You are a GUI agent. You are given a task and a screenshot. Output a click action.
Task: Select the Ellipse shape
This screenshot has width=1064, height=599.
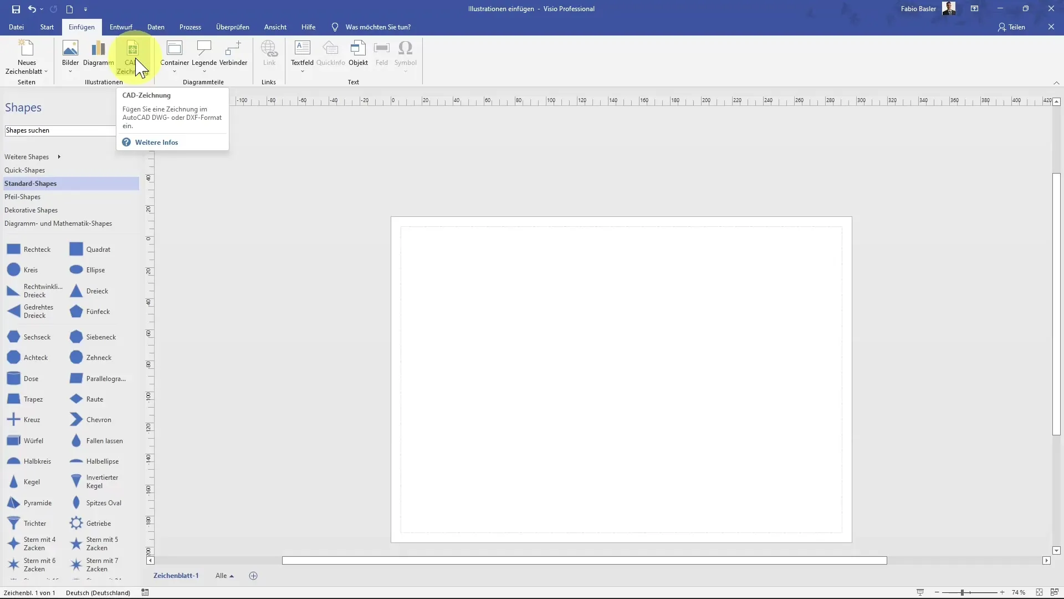87,270
